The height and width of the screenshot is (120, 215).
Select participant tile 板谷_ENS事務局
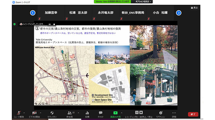(133, 13)
